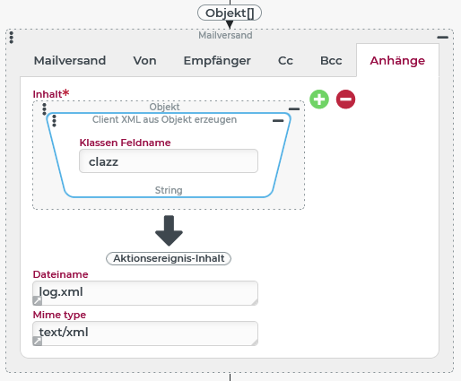Click the red minus remove attachment icon
This screenshot has height=381, width=461.
point(345,100)
